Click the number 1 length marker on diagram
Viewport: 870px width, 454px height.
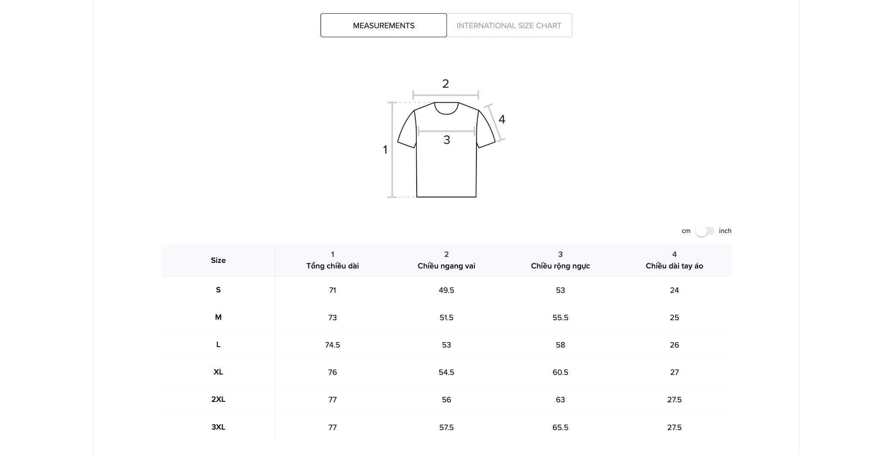385,150
